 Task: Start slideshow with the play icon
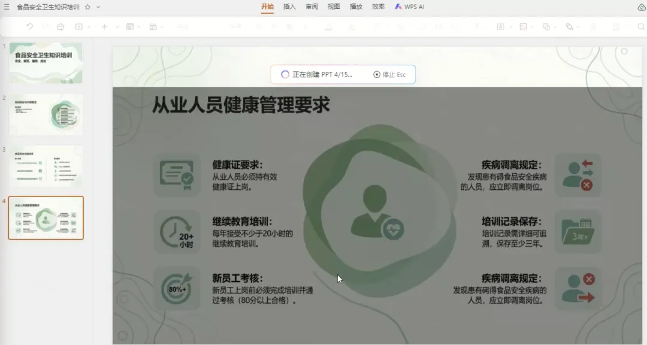point(79,27)
